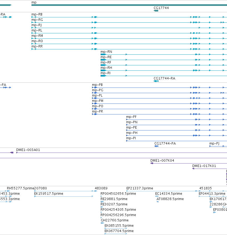Image resolution: width=227 pixels, height=235 pixels.
Task: Click the DME1-003A01 clone label
Action: [x=28, y=150]
